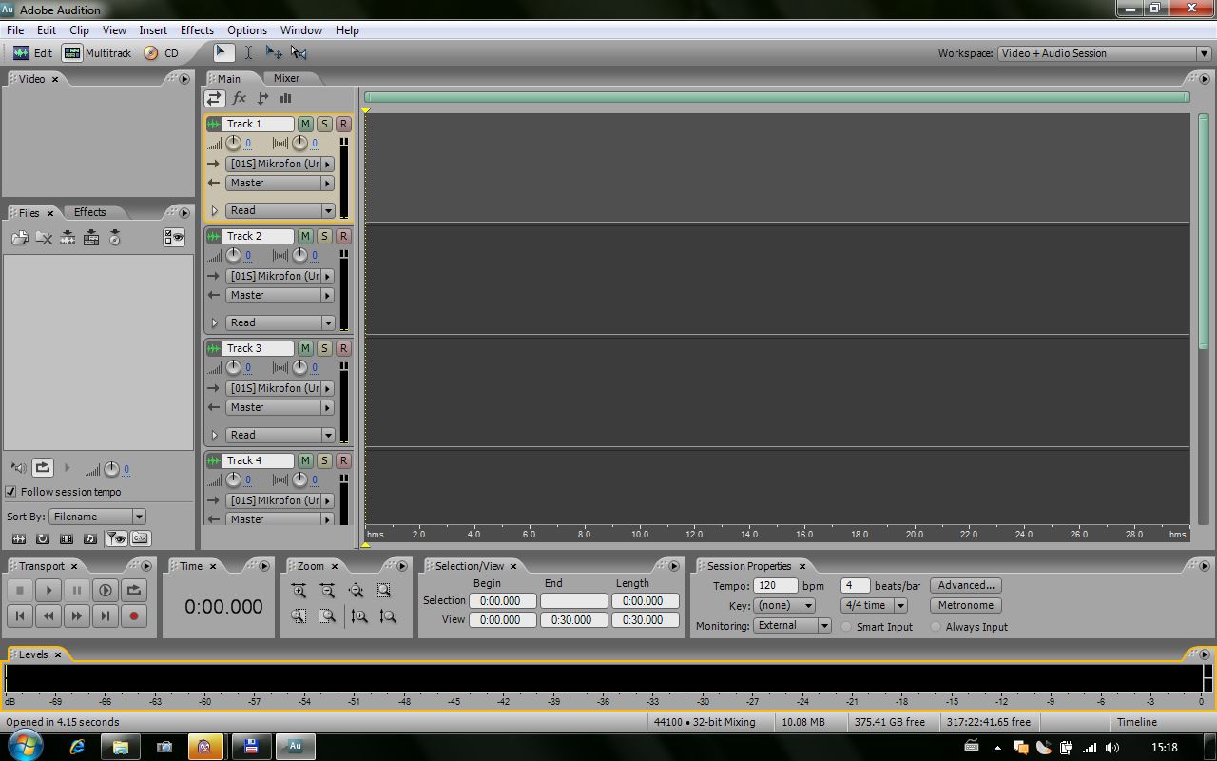Adjust Files panel preview volume knob
The width and height of the screenshot is (1217, 761).
[111, 469]
